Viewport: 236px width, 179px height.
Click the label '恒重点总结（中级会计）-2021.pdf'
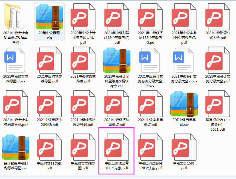click(218, 124)
